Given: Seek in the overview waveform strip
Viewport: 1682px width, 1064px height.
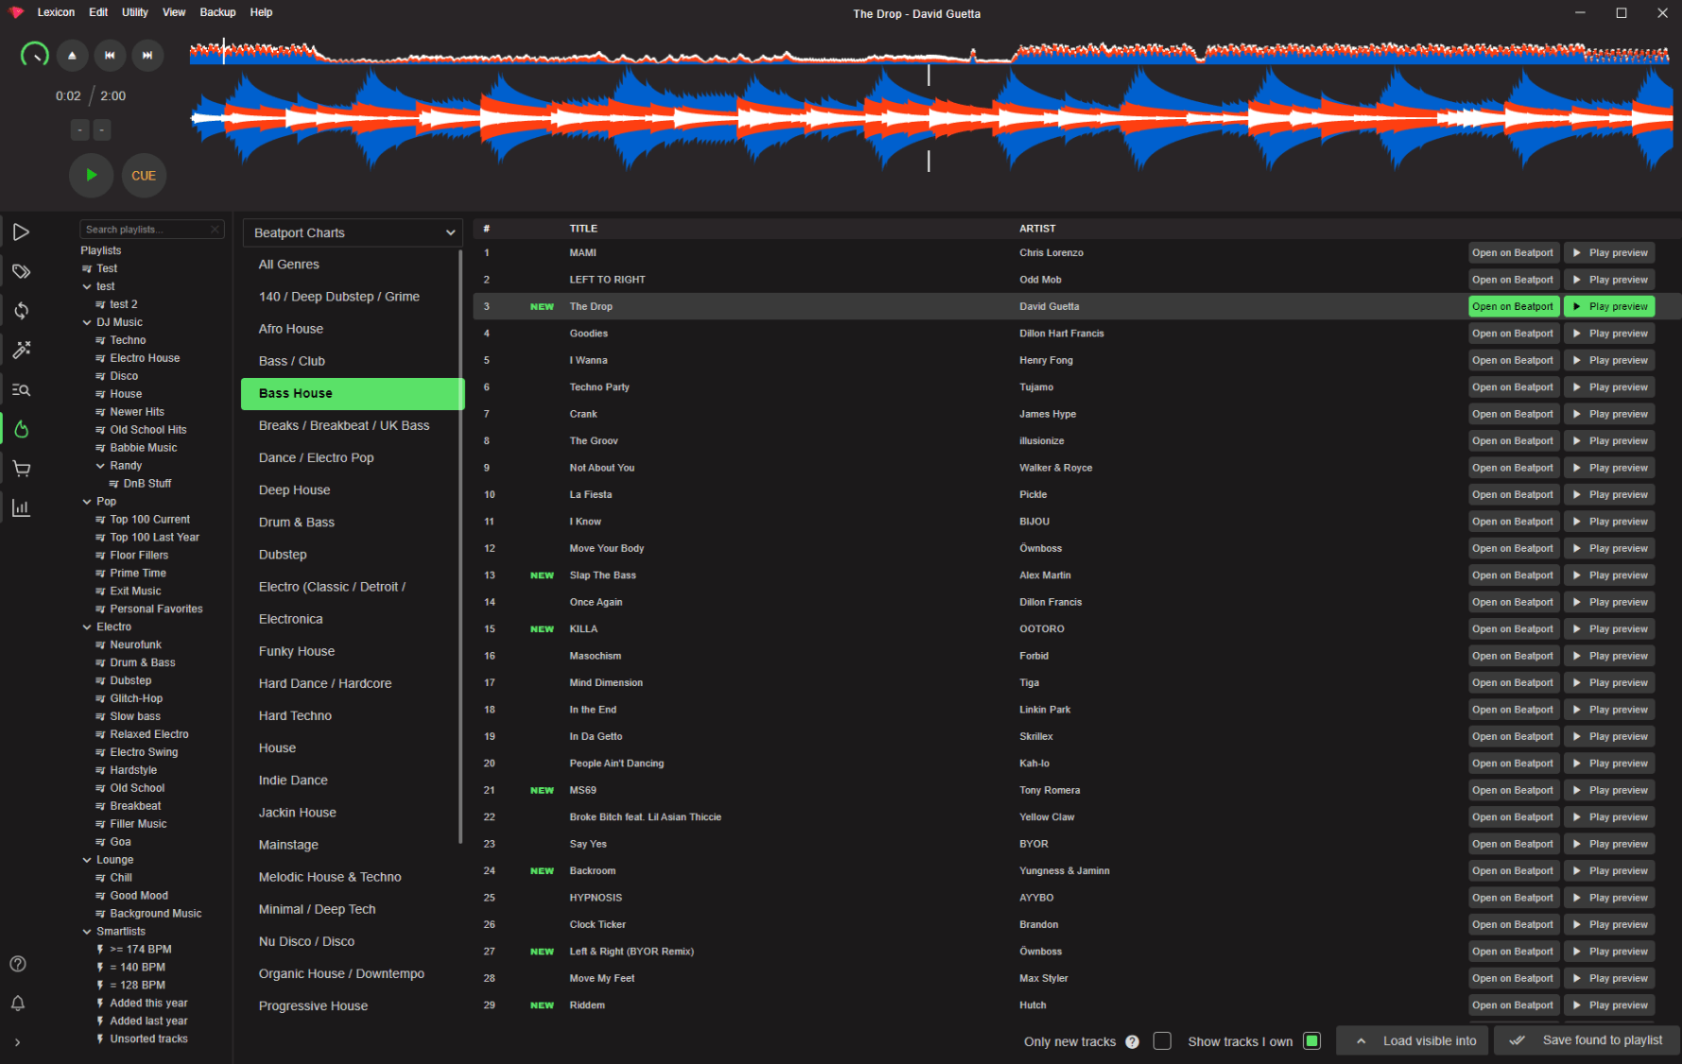Looking at the screenshot, I should pos(931,52).
